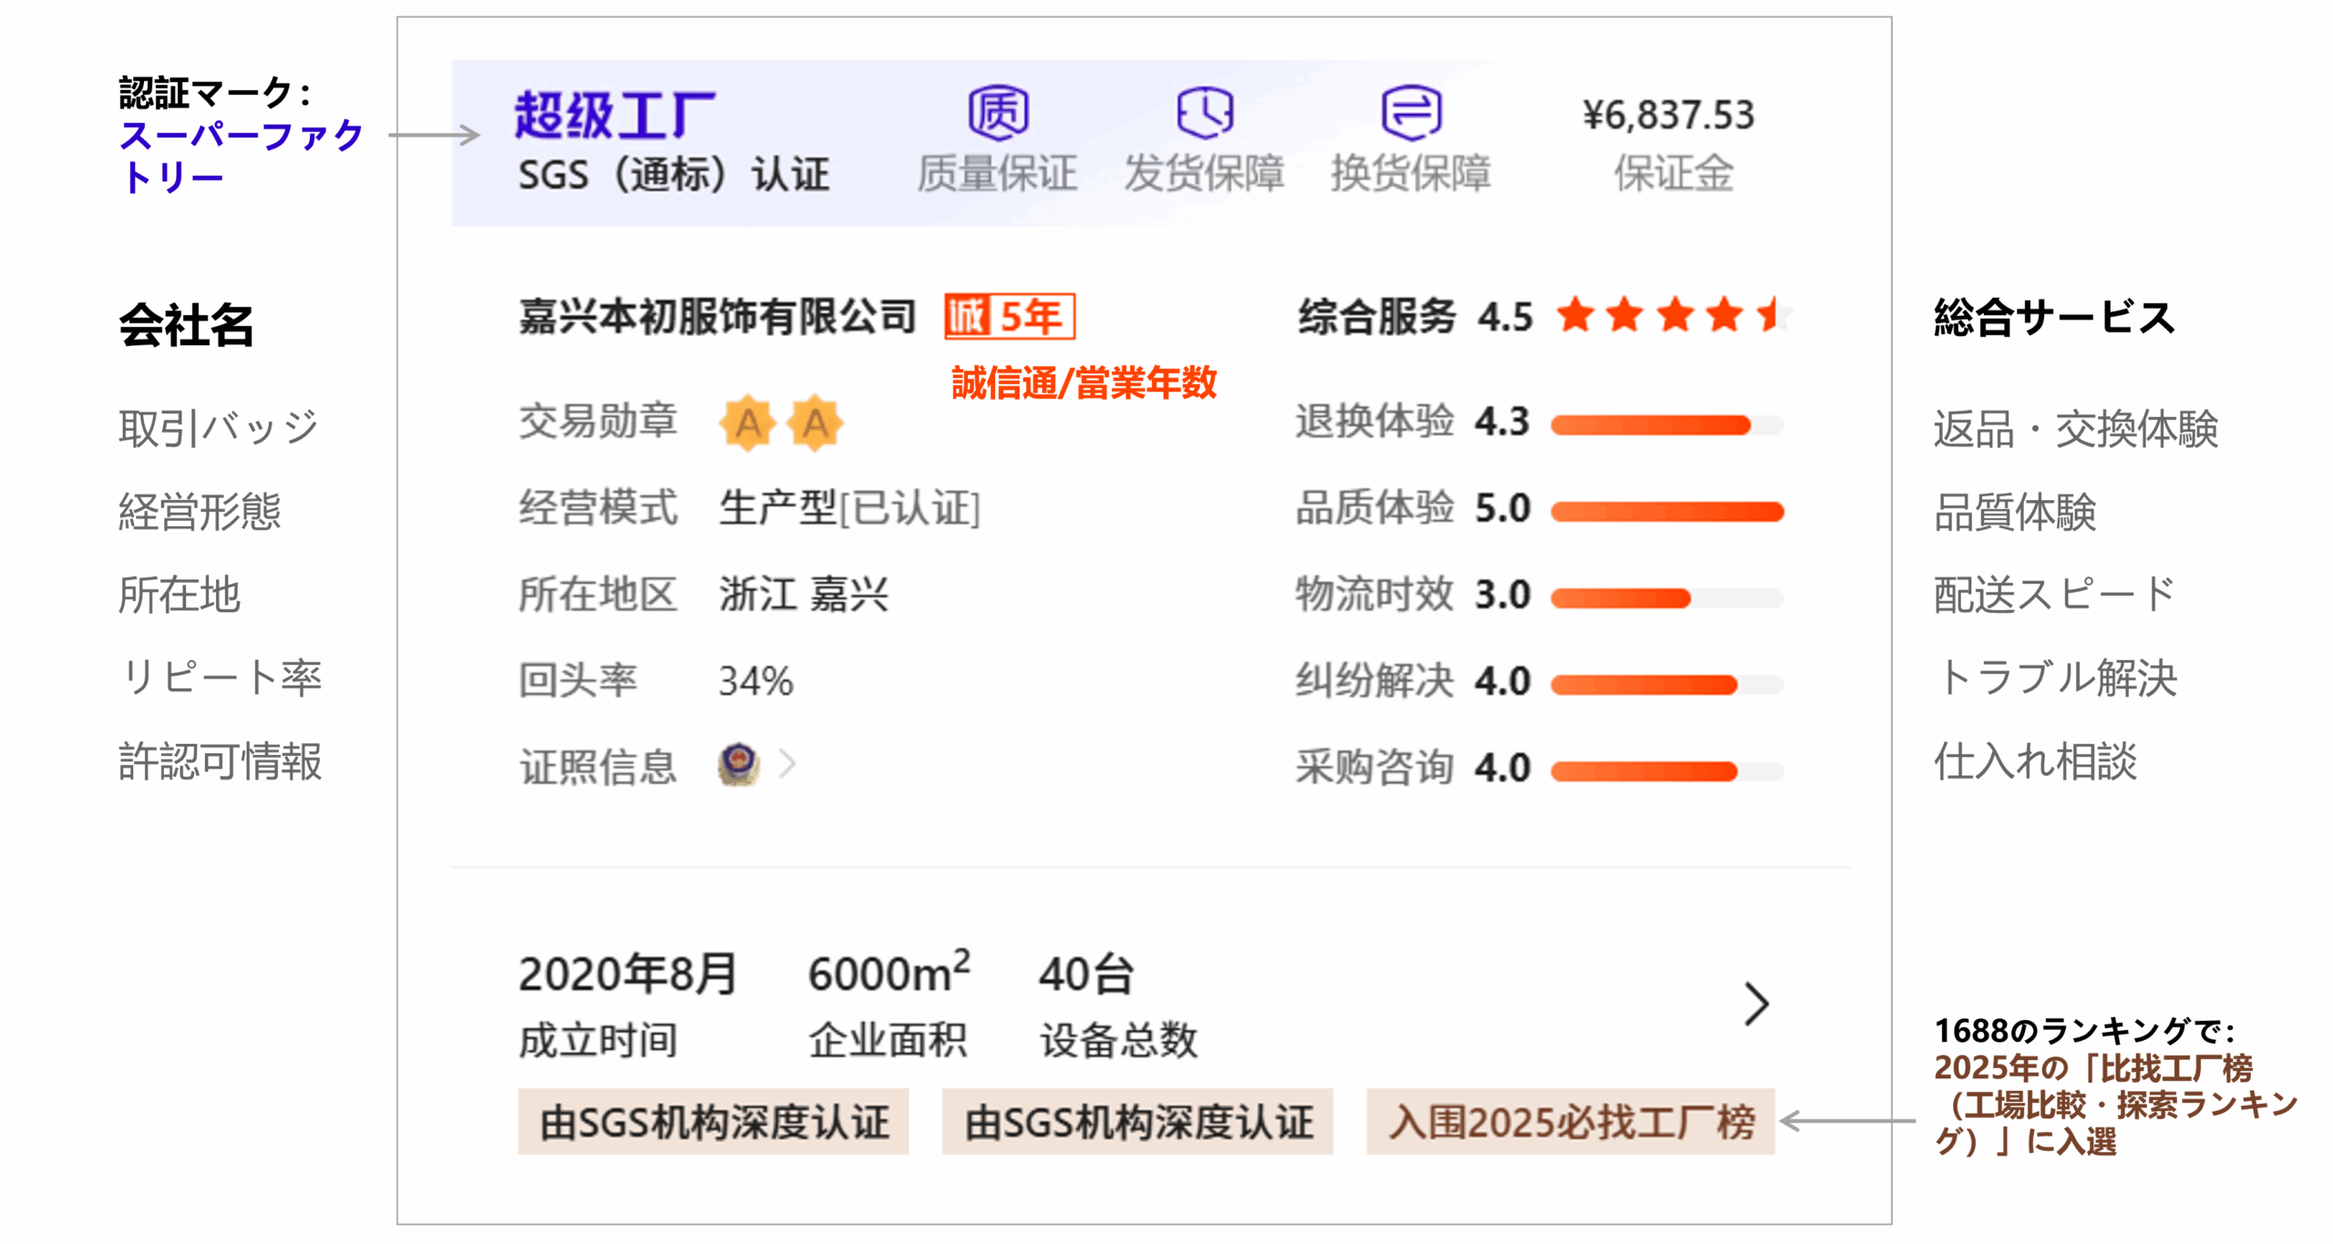This screenshot has width=2333, height=1244.
Task: Click the 诚 5年 trust badge
Action: click(1010, 317)
